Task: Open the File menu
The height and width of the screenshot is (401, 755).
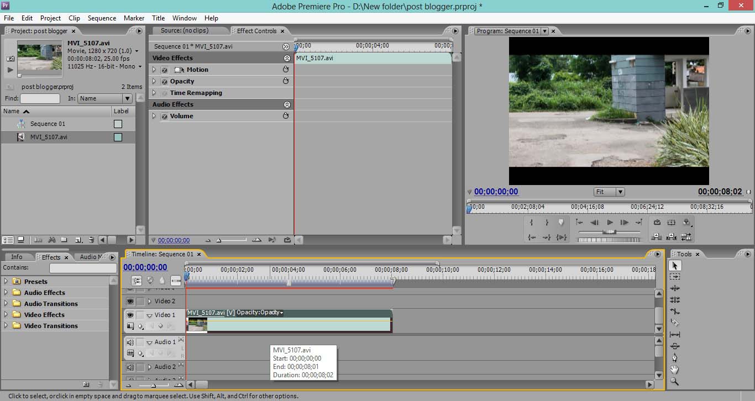Action: [9, 18]
